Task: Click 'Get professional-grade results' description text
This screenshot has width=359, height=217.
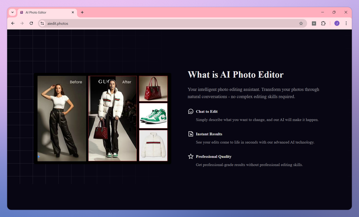Action: pyautogui.click(x=249, y=165)
